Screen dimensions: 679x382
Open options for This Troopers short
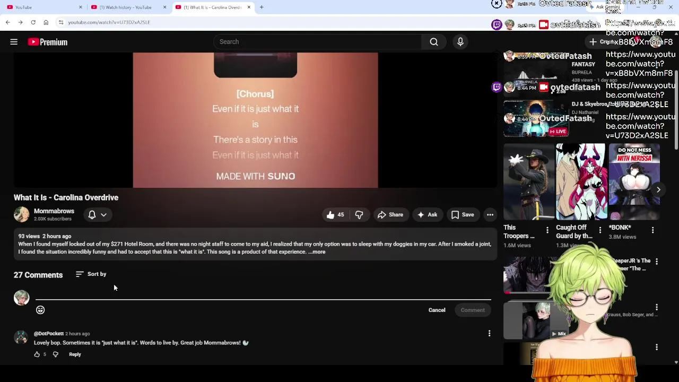pyautogui.click(x=547, y=230)
